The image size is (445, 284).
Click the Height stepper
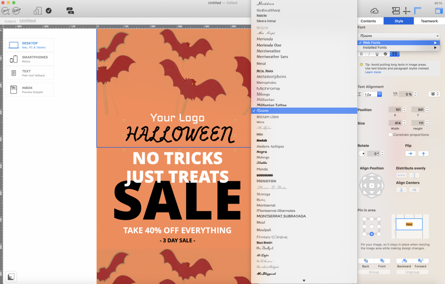[427, 123]
